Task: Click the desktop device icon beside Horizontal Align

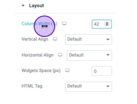Action: click(x=60, y=55)
